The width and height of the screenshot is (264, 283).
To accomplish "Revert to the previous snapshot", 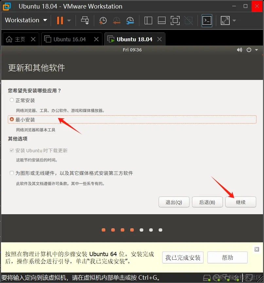I will [116, 21].
